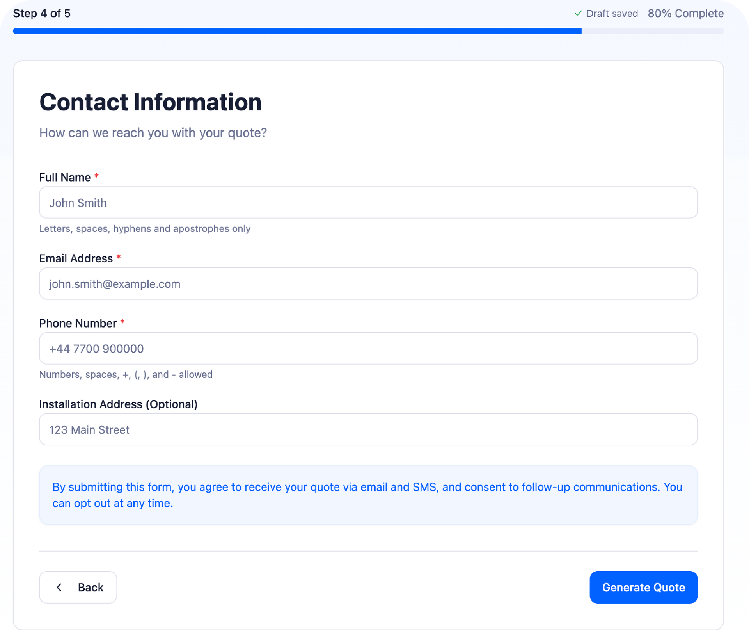Click the left chevron on the Back button
Image resolution: width=749 pixels, height=641 pixels.
(x=59, y=587)
